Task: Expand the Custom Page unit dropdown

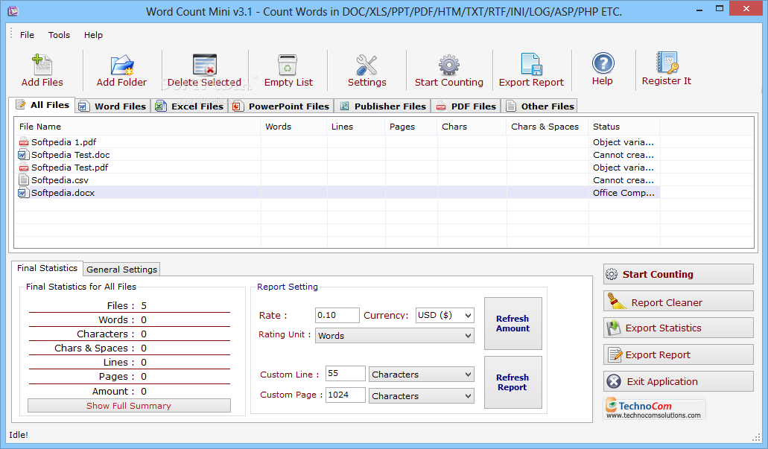Action: [x=468, y=396]
